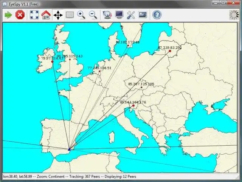
Task: Click 'Zoom: Continent' status text
Action: coord(51,177)
